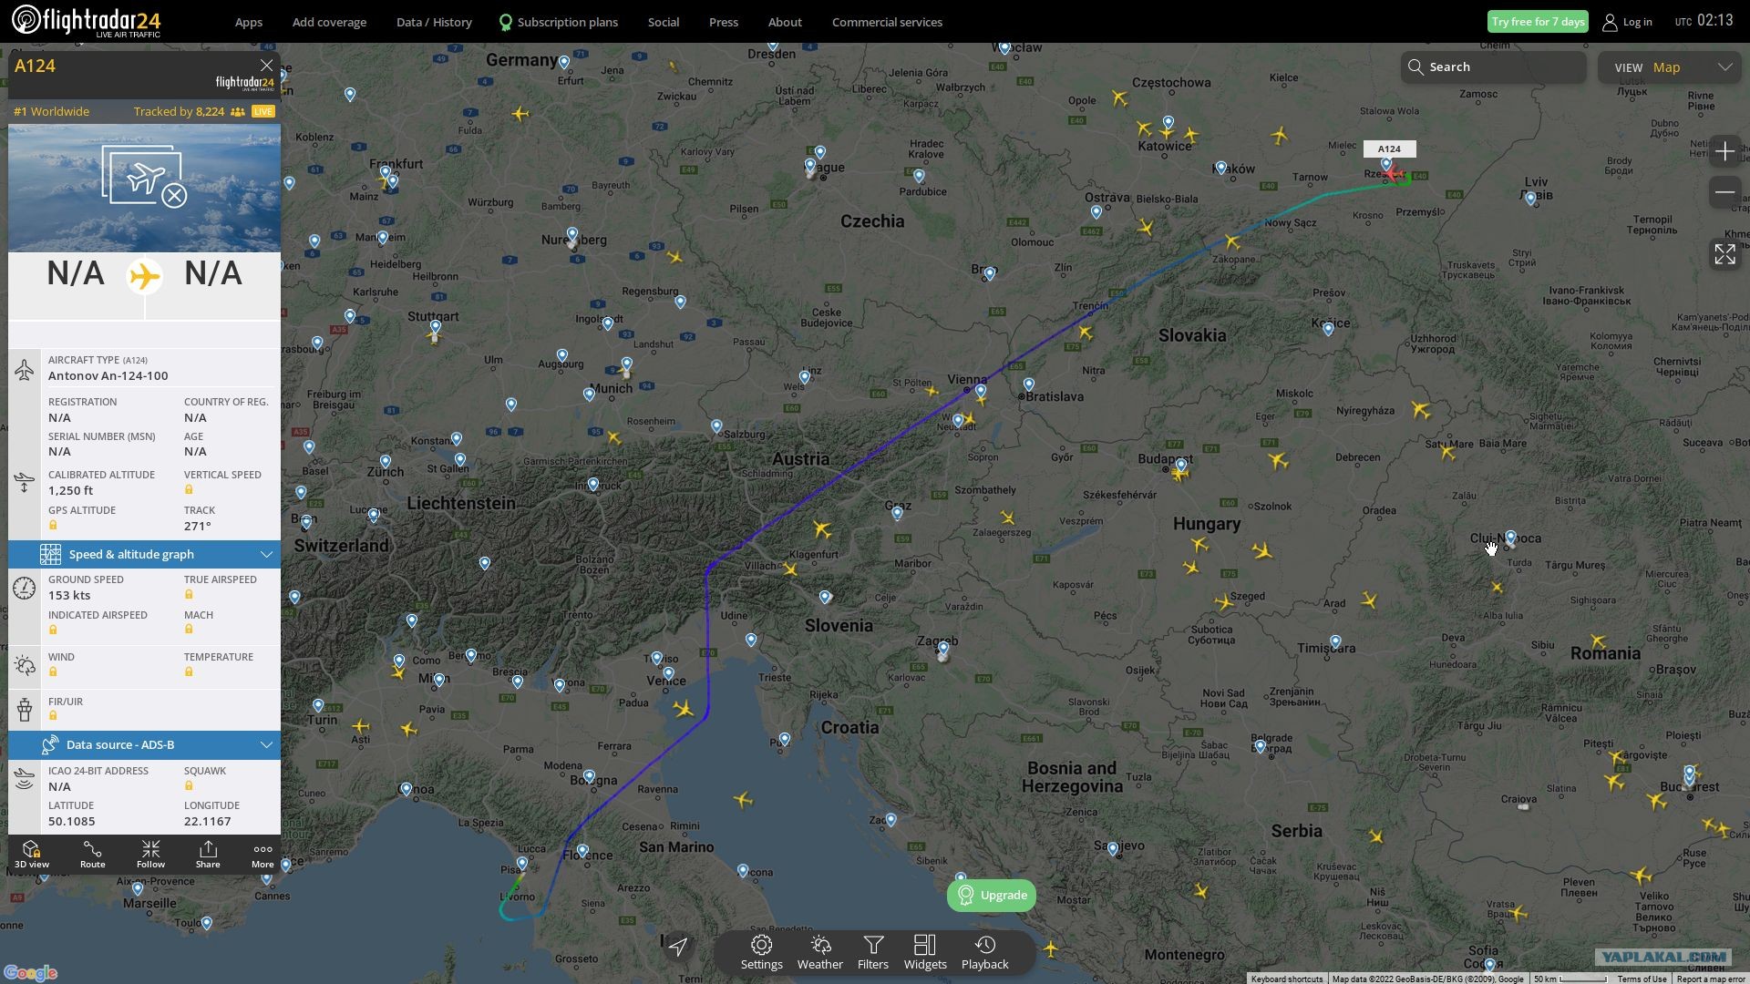Viewport: 1750px width, 984px height.
Task: Open the Data / History menu
Action: pos(434,22)
